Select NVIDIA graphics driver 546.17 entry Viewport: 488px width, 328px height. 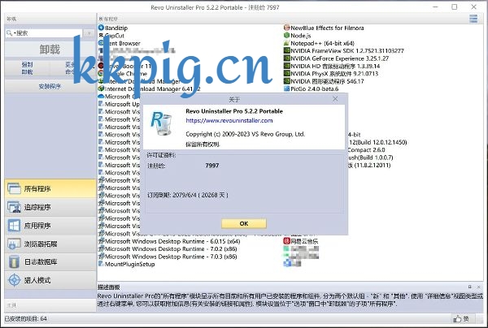324,81
